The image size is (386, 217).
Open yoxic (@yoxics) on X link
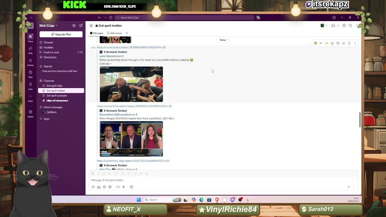pos(111,56)
